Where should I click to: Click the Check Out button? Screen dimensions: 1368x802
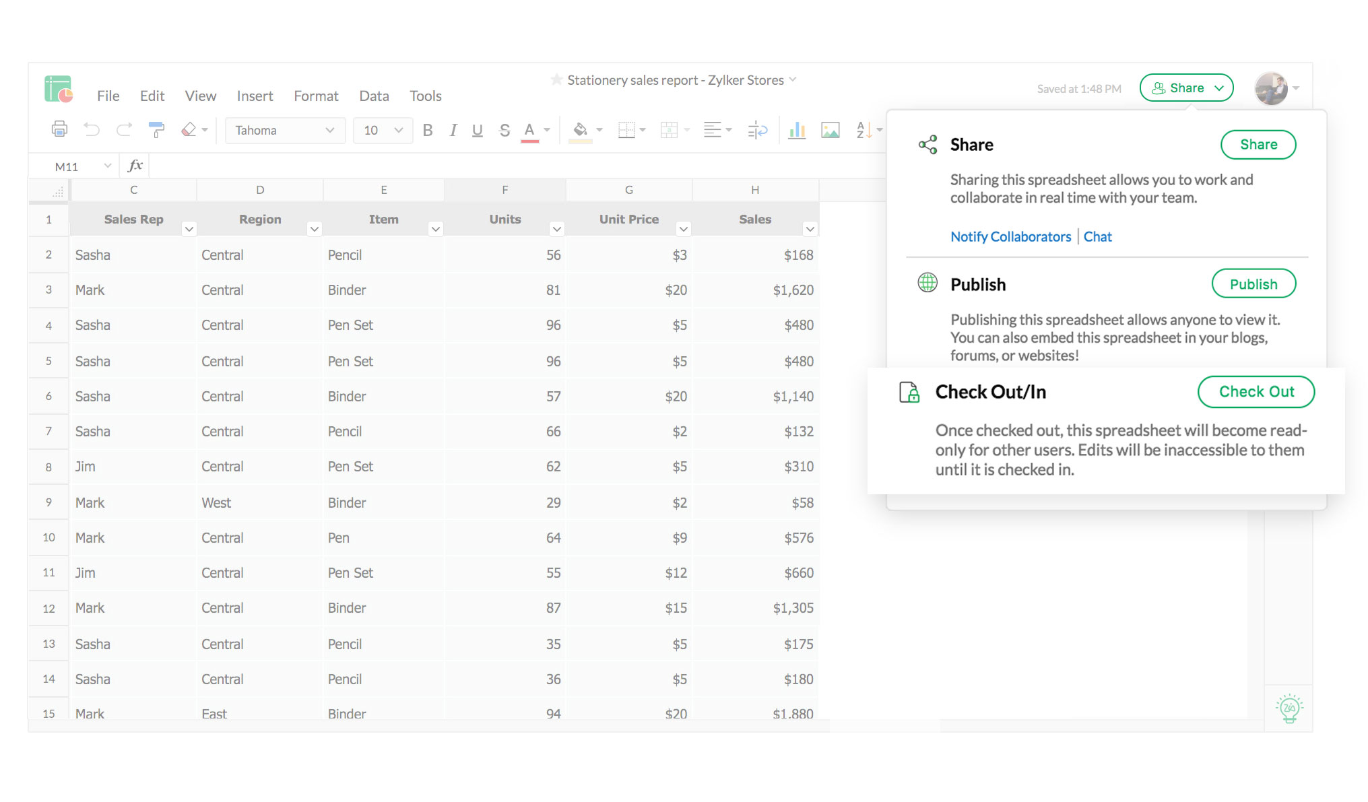coord(1256,391)
